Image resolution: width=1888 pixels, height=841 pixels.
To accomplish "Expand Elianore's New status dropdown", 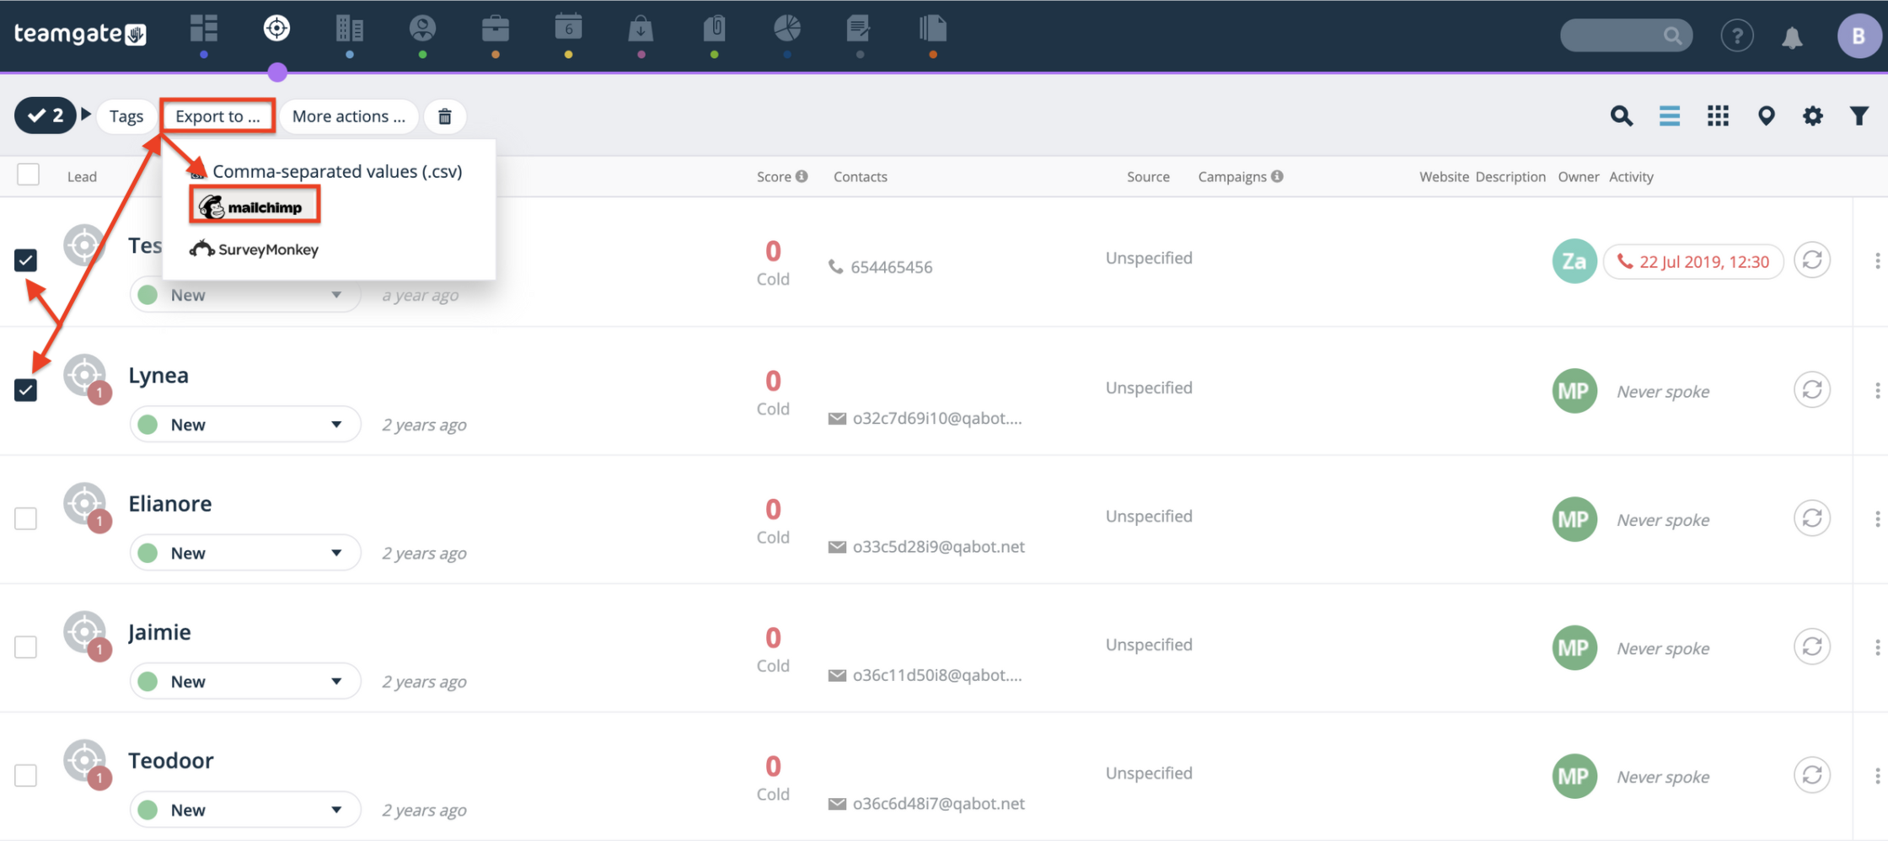I will [246, 553].
